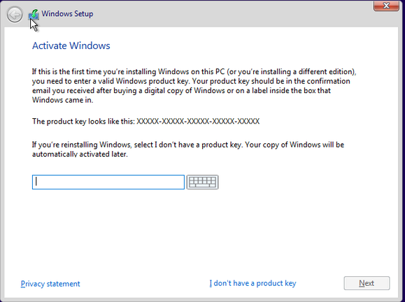Select I don't have a product key

pyautogui.click(x=253, y=283)
